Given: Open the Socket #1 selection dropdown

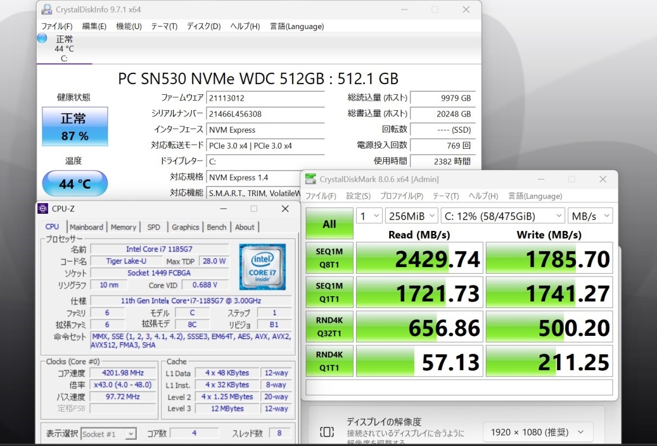Looking at the screenshot, I should pos(108,434).
